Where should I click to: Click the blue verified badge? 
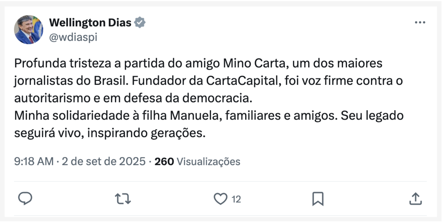140,22
